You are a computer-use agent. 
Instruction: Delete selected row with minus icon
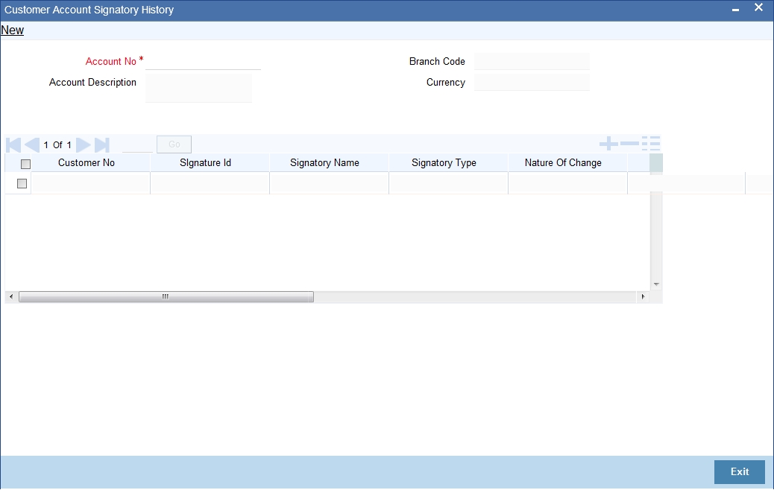pyautogui.click(x=629, y=144)
